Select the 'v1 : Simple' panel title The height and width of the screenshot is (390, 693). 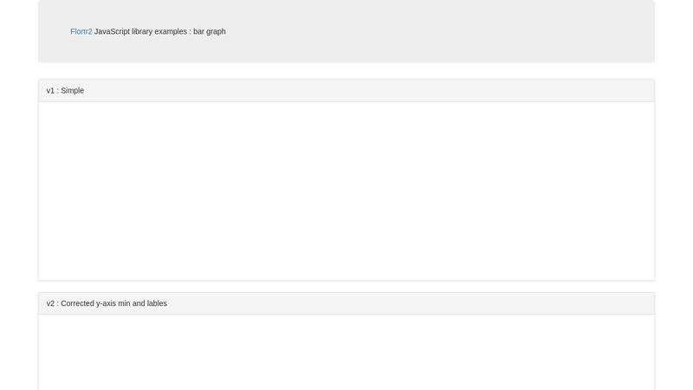pyautogui.click(x=65, y=91)
